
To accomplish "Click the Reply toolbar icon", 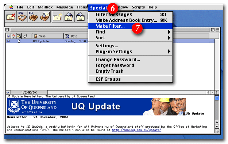I will point(69,17).
